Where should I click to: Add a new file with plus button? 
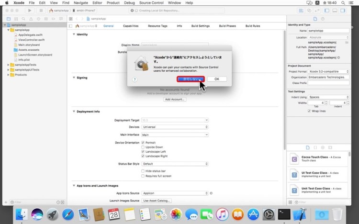coord(6,202)
